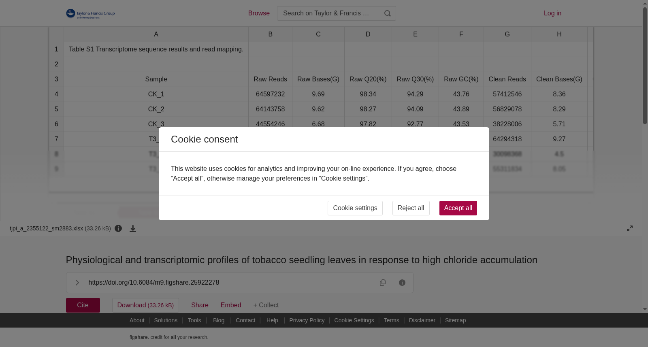
Task: Click the 'Raw Q30(%)' header cell
Action: pos(415,79)
